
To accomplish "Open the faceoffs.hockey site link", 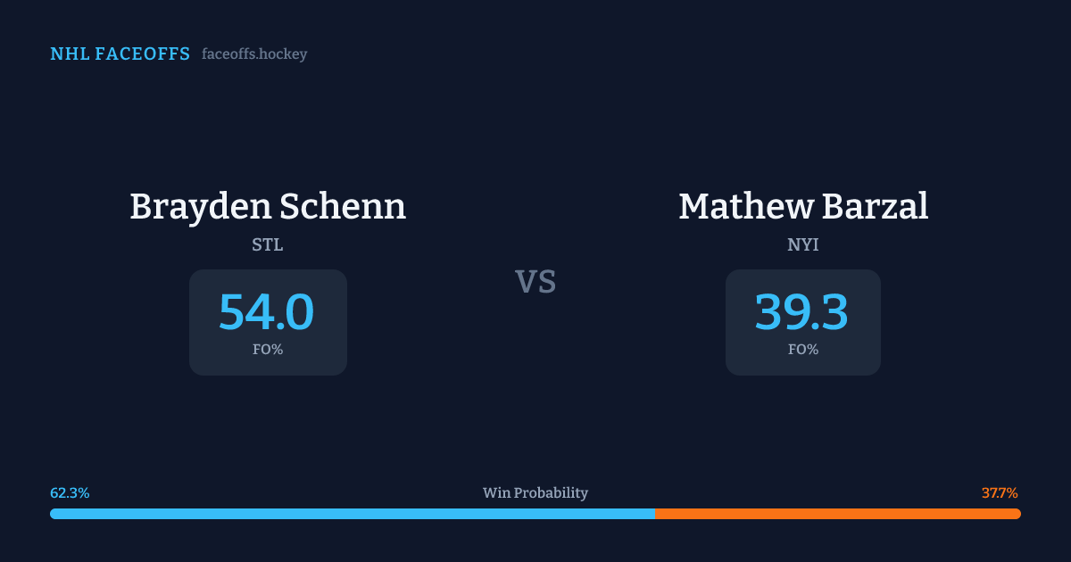I will pos(254,54).
